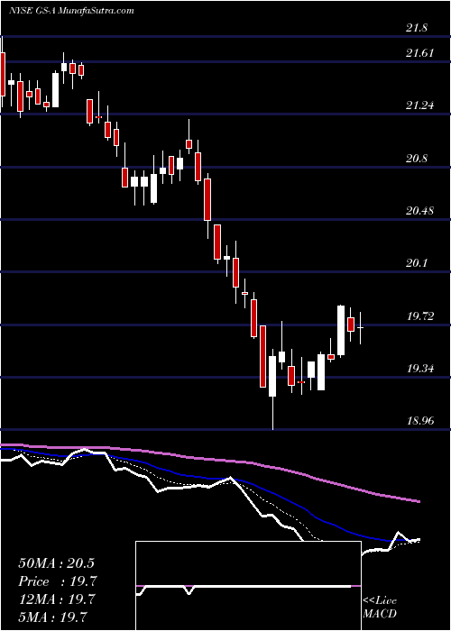Click the 50MA : 20.5 legend entry

(56, 563)
